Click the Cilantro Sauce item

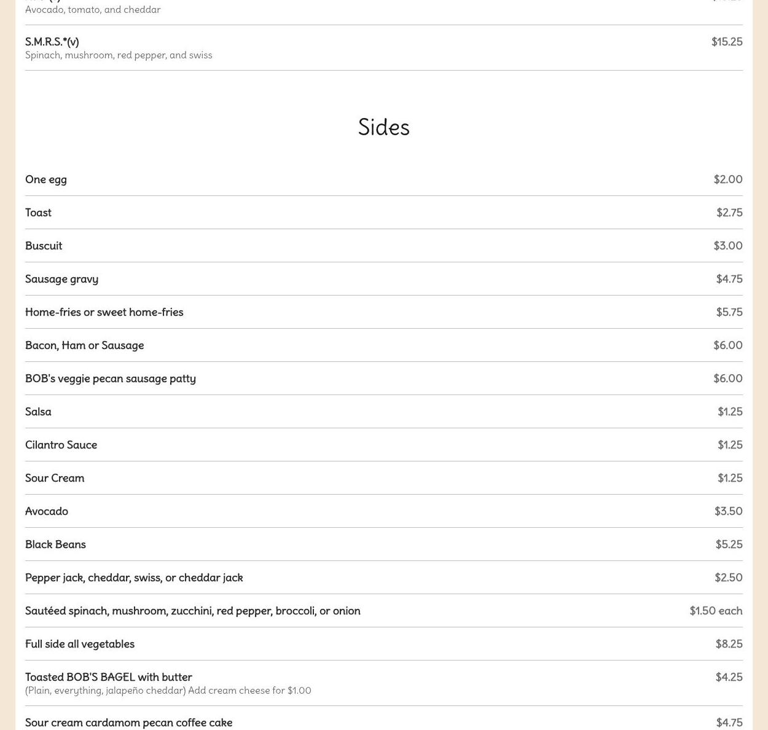point(384,445)
